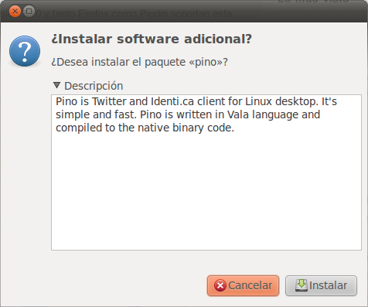Screen dimensions: 368x307
Task: Click the line 'compiled to the native binary code'
Action: (145, 128)
